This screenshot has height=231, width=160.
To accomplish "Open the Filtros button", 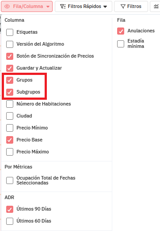I will [x=131, y=6].
